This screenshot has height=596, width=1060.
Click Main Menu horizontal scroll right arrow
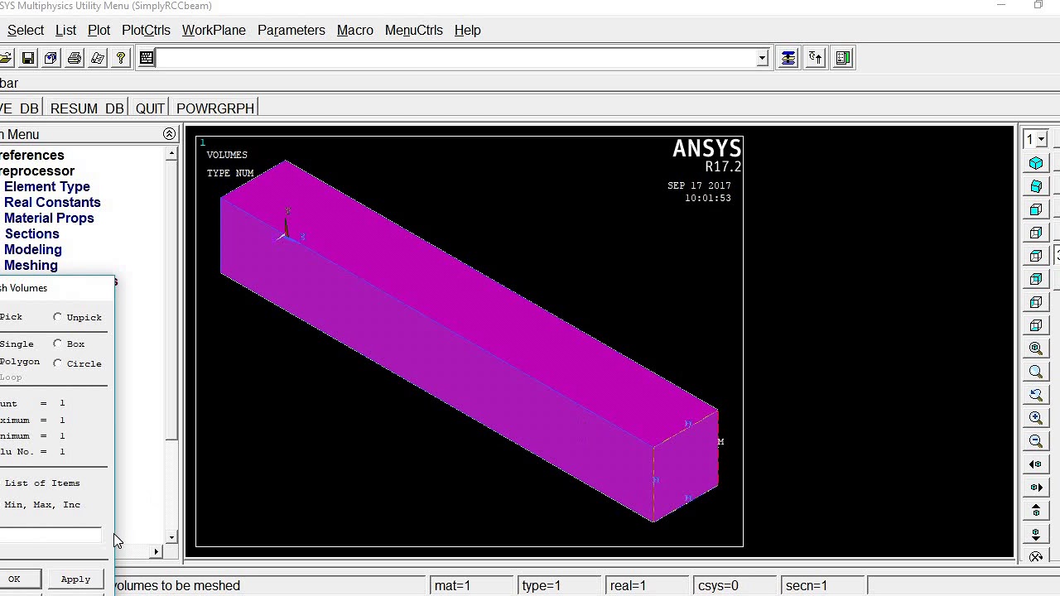(157, 551)
